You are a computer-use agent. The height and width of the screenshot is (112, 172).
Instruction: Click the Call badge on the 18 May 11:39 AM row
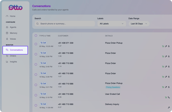(43, 104)
